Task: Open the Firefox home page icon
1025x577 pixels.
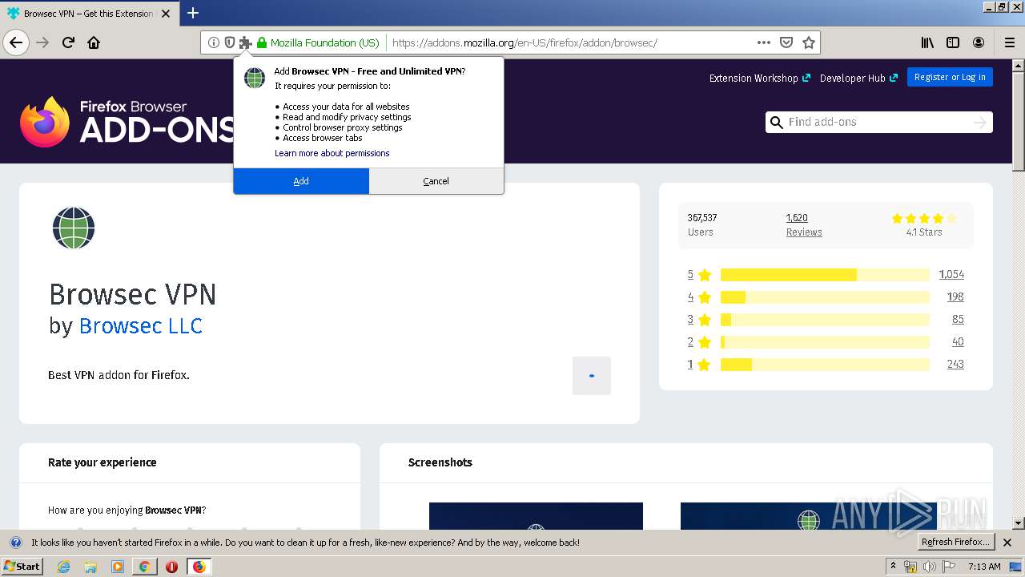Action: tap(94, 42)
